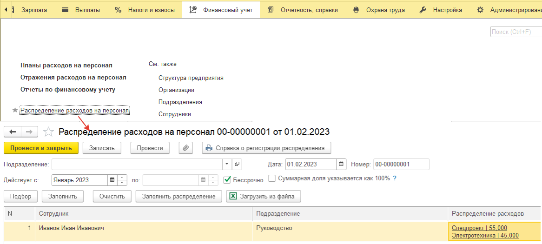This screenshot has width=542, height=244.
Task: Add the document to favorites with the star
Action: click(48, 132)
